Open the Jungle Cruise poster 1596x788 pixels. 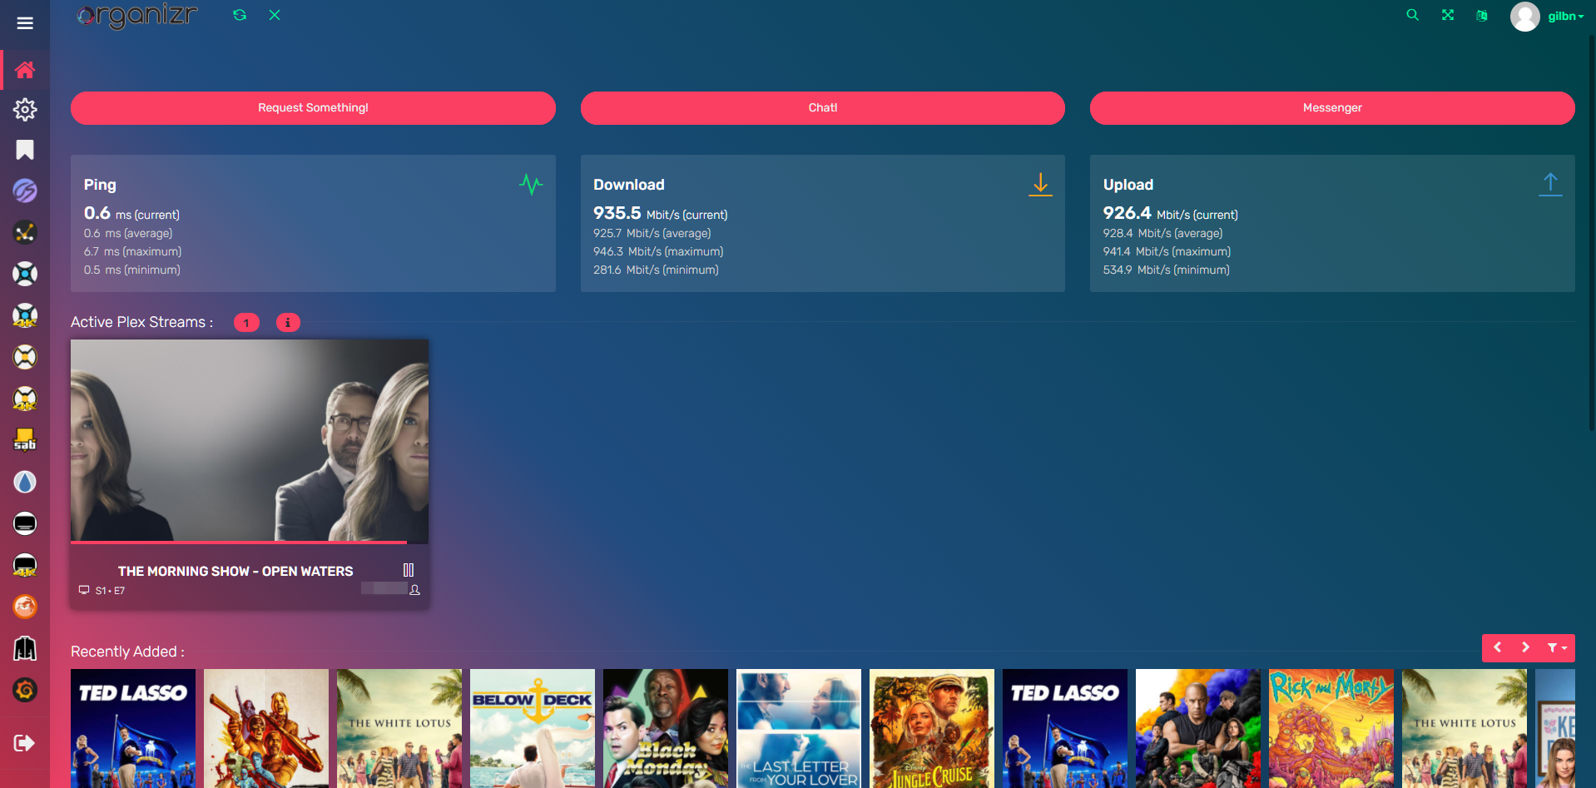click(x=932, y=728)
